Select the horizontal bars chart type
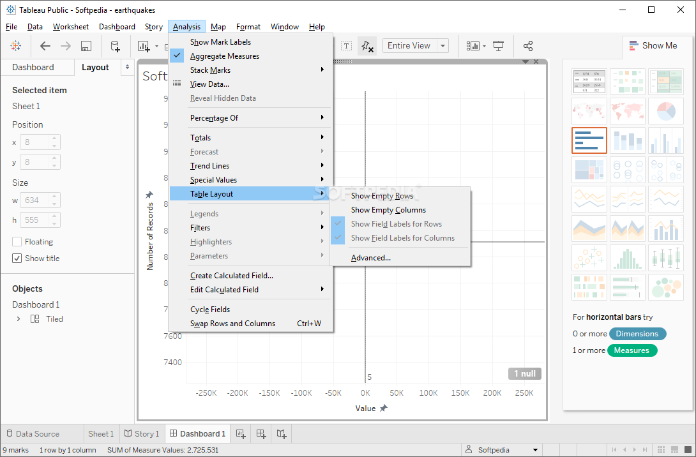The width and height of the screenshot is (696, 457). tap(589, 140)
